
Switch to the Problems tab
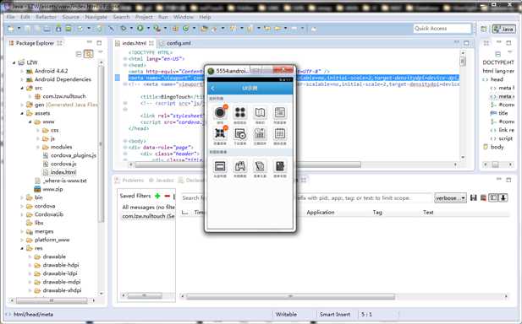click(129, 181)
